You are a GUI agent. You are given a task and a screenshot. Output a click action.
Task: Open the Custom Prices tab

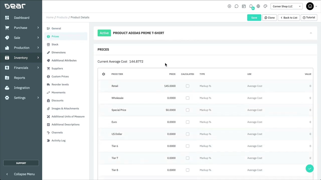coord(66,76)
